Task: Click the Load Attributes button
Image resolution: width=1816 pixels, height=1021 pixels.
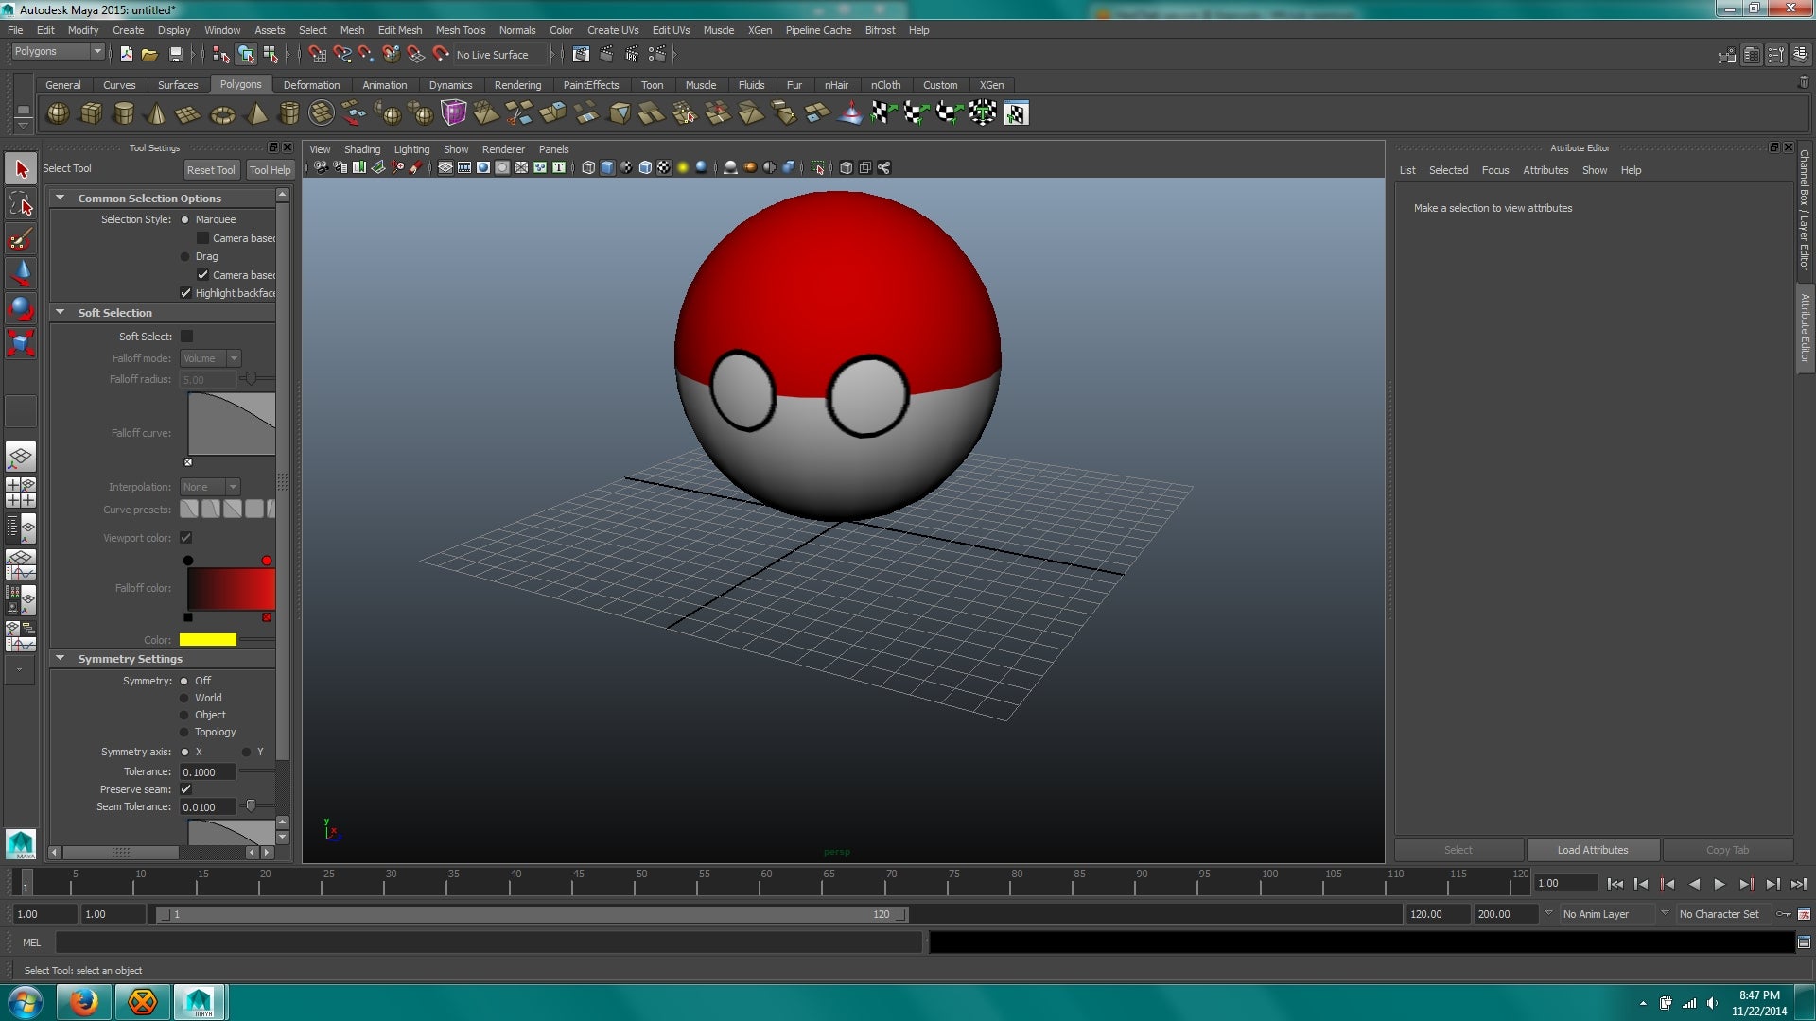Action: click(x=1593, y=850)
